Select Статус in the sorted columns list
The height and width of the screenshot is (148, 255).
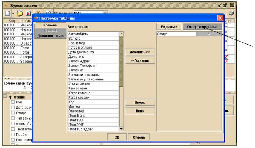tap(176, 34)
